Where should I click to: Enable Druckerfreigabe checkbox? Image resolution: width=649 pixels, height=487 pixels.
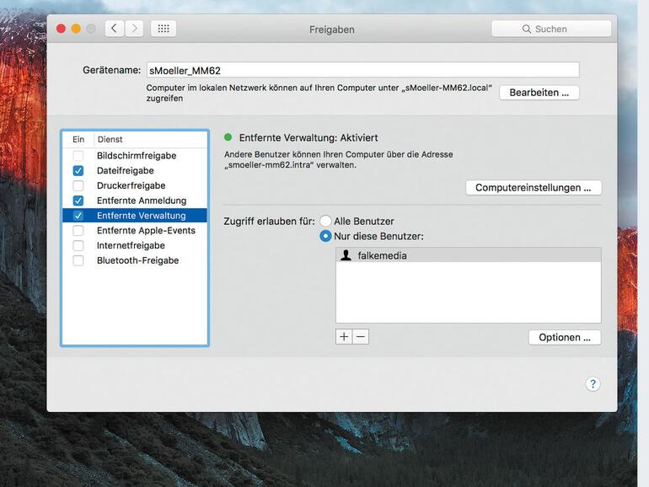pos(78,185)
